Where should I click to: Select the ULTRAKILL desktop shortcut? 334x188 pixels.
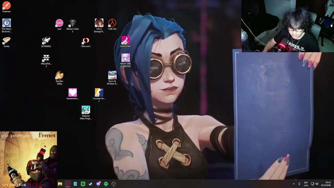(46, 42)
